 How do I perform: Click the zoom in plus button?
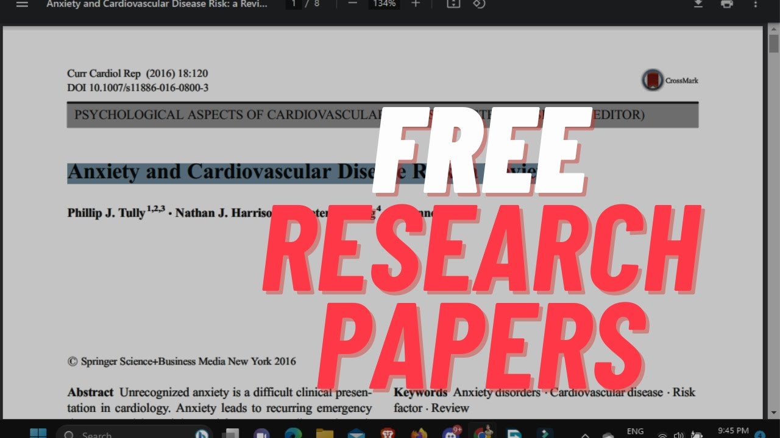[416, 4]
